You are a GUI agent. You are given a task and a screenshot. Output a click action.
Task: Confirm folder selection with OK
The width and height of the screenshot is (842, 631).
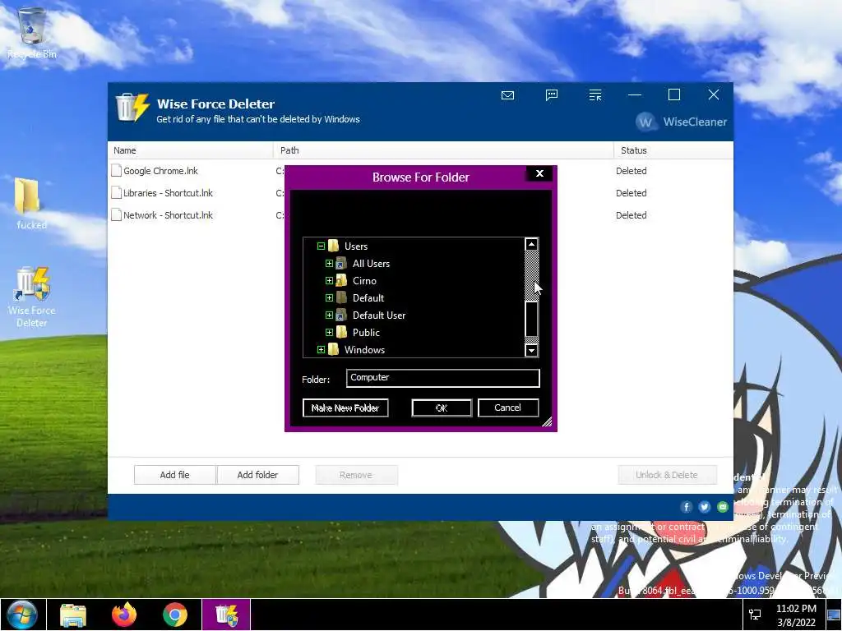[x=442, y=408]
